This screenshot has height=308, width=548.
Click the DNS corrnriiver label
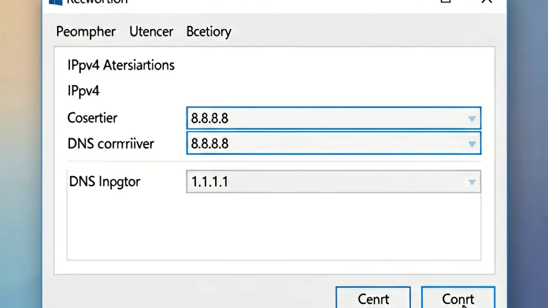pos(111,144)
